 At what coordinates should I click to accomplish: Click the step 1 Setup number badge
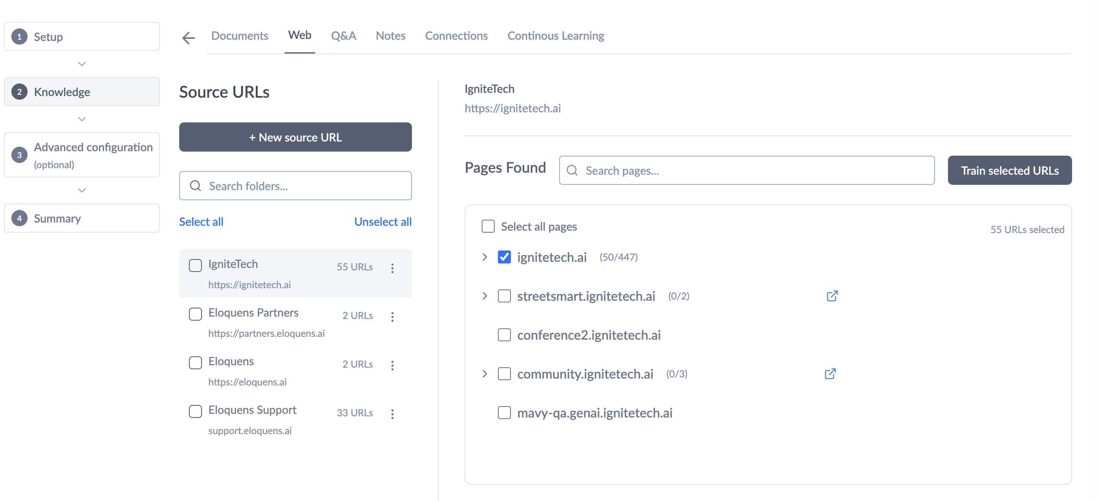pos(19,36)
